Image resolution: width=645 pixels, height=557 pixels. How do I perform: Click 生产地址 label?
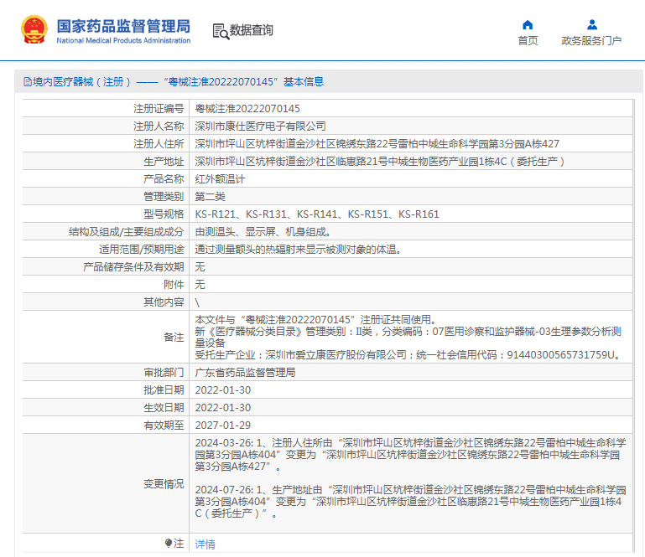[164, 162]
